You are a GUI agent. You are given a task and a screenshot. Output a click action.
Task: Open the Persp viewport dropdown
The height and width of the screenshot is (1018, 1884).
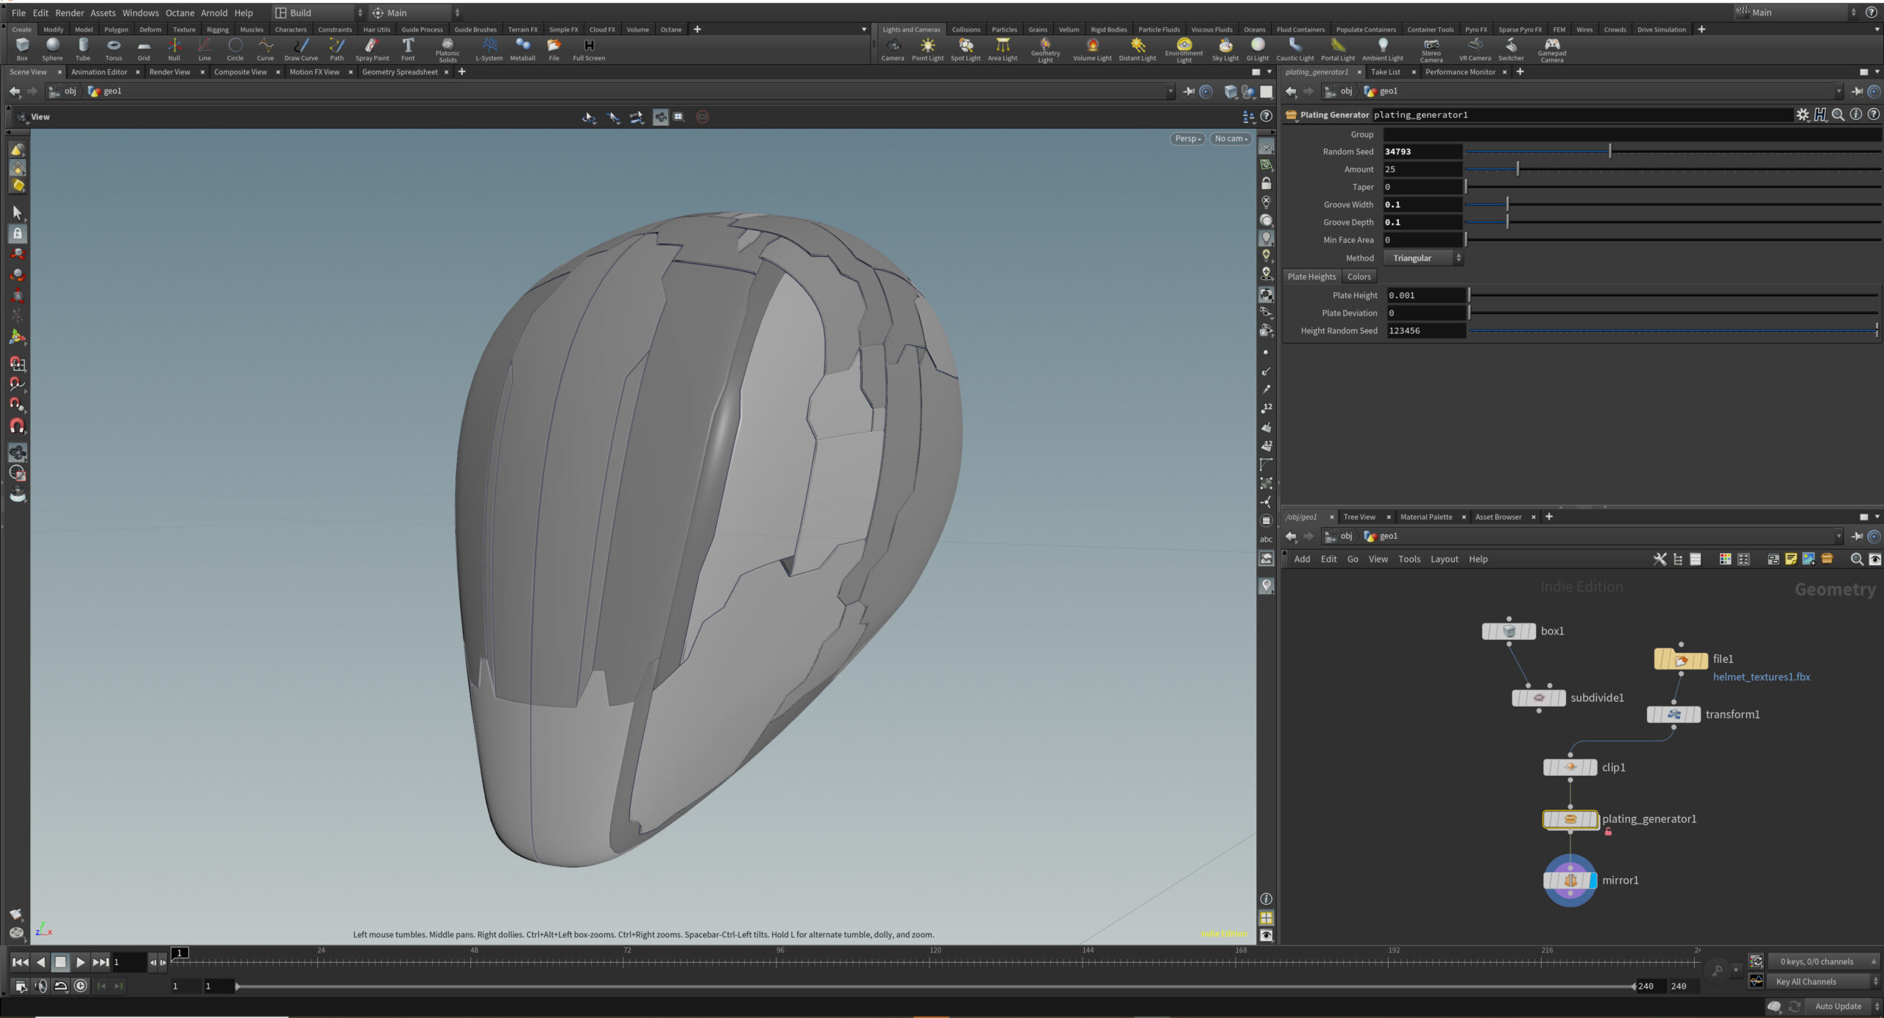pyautogui.click(x=1187, y=138)
